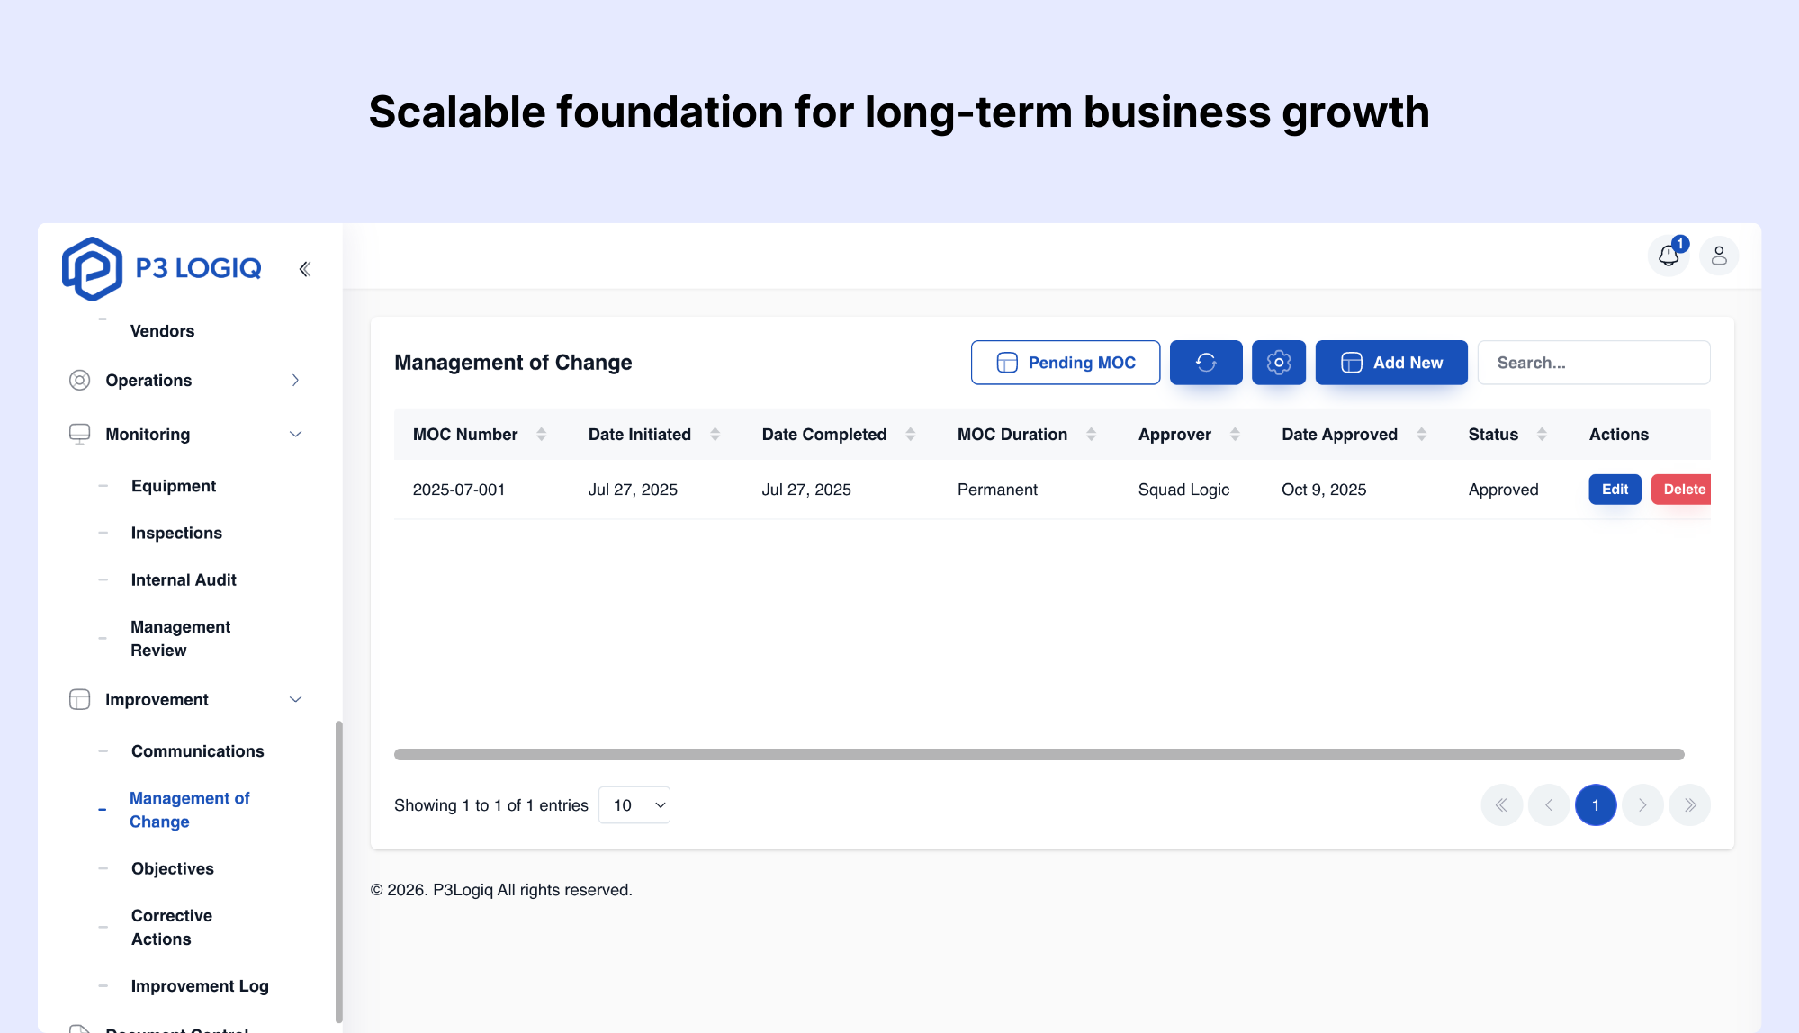Sort by Approver column arrows
The width and height of the screenshot is (1799, 1033).
coord(1235,435)
